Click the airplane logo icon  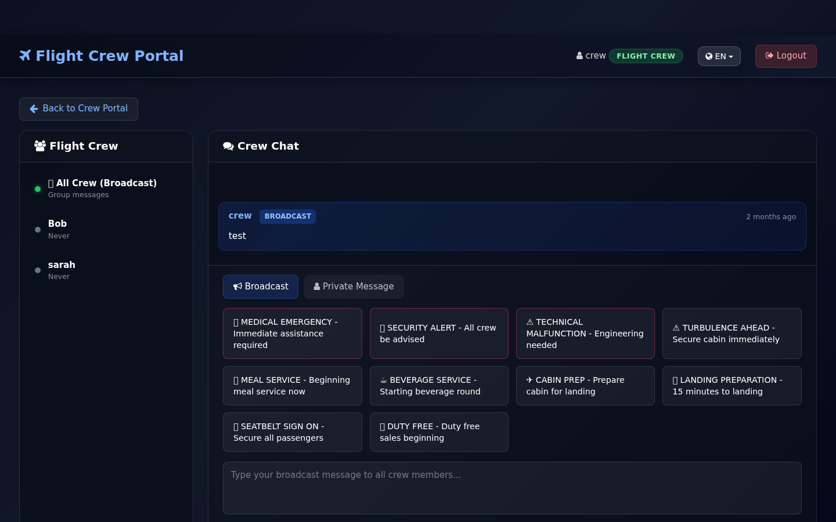(25, 56)
